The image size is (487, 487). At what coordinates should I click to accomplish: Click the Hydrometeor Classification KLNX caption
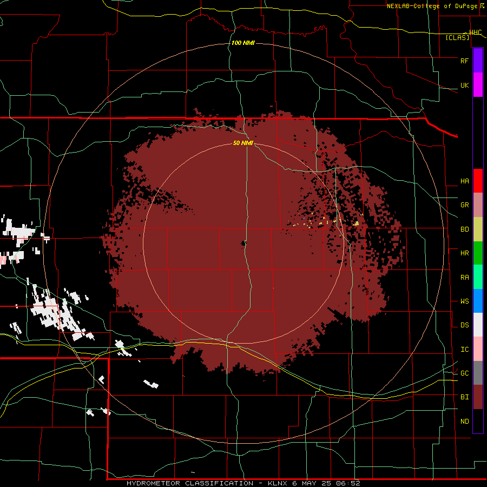pyautogui.click(x=243, y=483)
